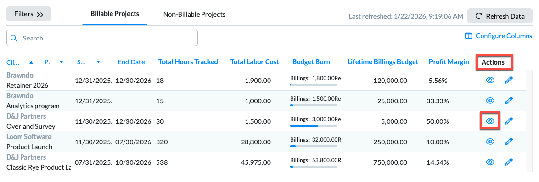Click Retainer 2026 budget burn bar
This screenshot has width=539, height=182.
(314, 84)
